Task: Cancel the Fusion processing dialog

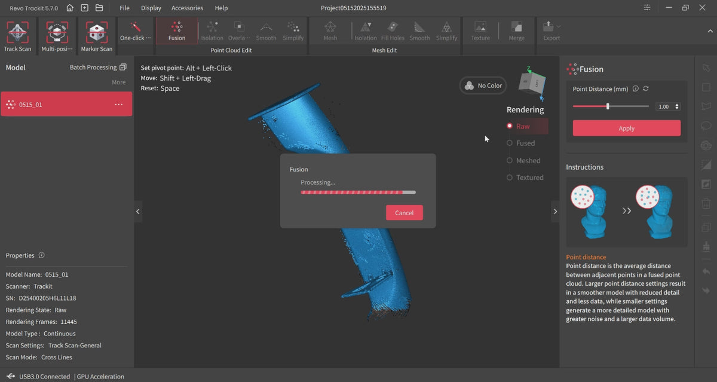Action: 404,213
